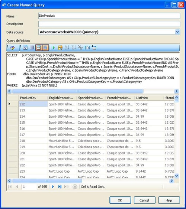Click results grid horizontal scroll left arrow
The height and width of the screenshot is (209, 186).
click(9, 181)
